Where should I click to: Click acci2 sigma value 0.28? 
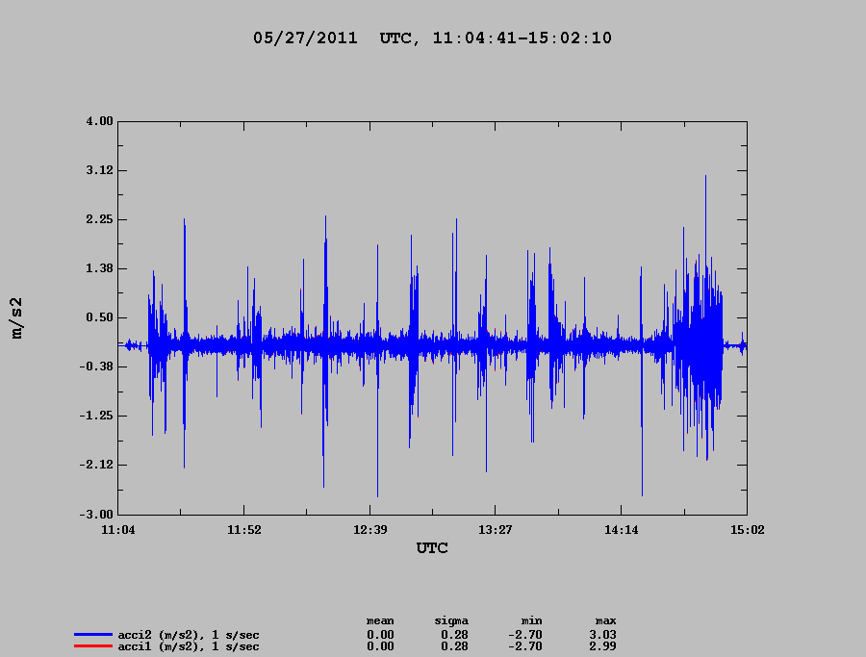[x=454, y=636]
